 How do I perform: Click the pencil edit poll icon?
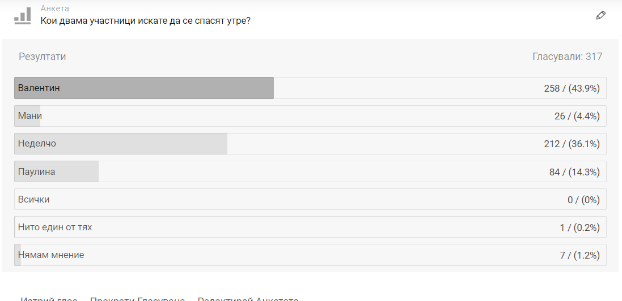point(601,15)
